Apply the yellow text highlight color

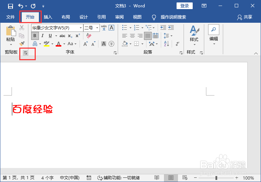[47, 44]
